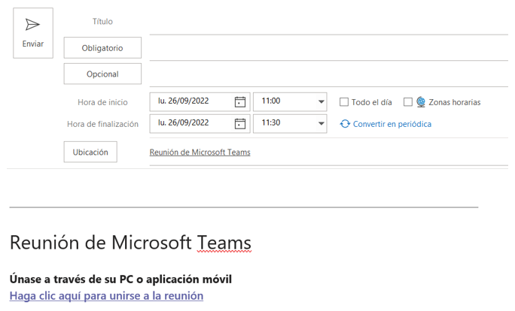Click the Enviar send button

33,33
